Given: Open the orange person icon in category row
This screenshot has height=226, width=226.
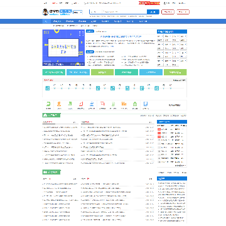Looking at the screenshot, I should [x=59, y=104].
